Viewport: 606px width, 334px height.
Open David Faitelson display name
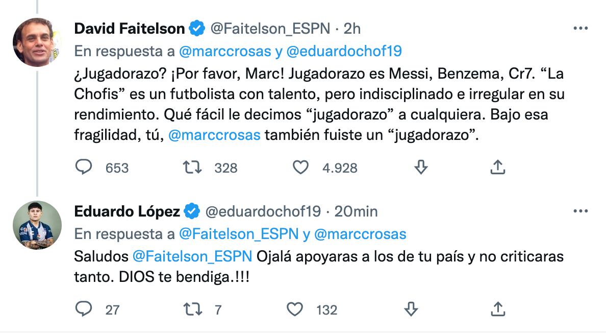[130, 29]
